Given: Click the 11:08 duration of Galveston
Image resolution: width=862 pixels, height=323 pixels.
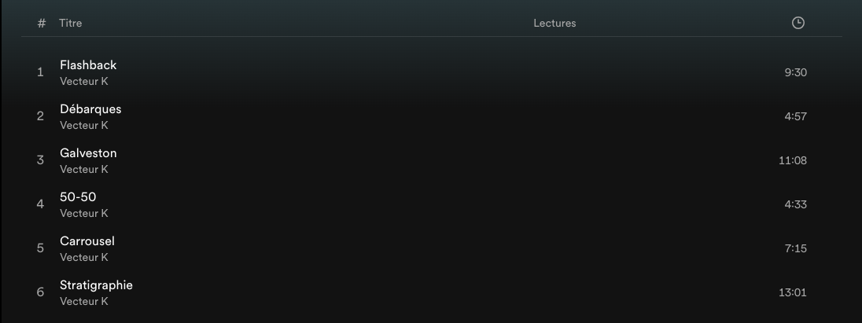Looking at the screenshot, I should click(x=793, y=160).
